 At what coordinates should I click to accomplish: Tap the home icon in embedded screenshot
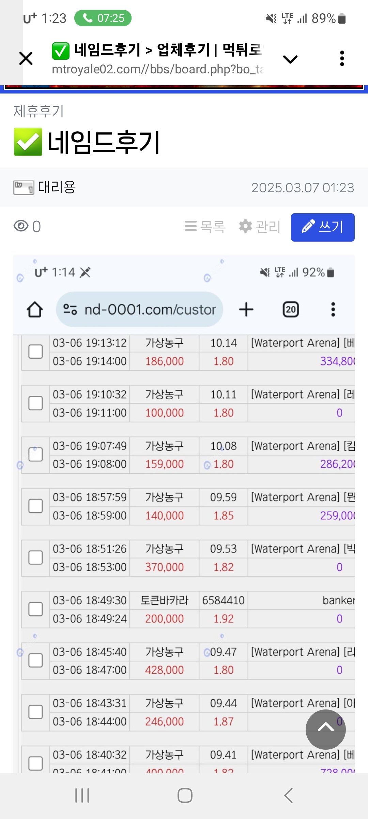[35, 310]
